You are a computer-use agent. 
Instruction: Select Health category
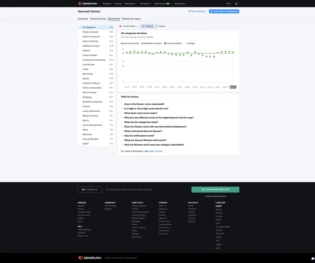point(96,144)
